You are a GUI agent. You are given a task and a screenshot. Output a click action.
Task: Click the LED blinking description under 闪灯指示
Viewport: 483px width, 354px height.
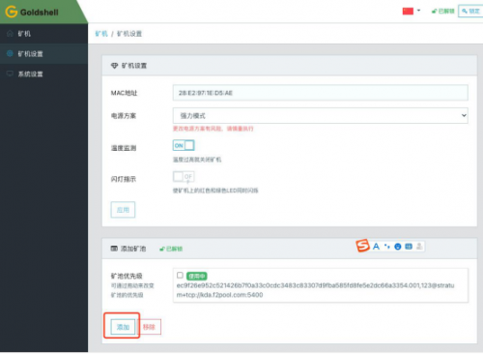pyautogui.click(x=215, y=191)
